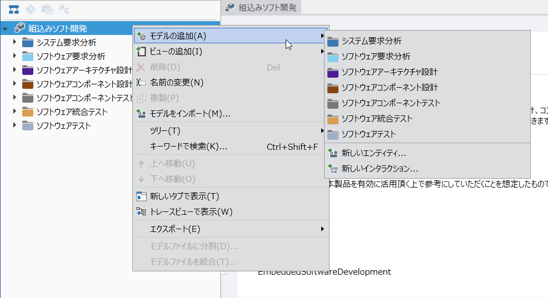548x298 pixels.
Task: Click purple folder icon in submenu
Action: coord(333,72)
